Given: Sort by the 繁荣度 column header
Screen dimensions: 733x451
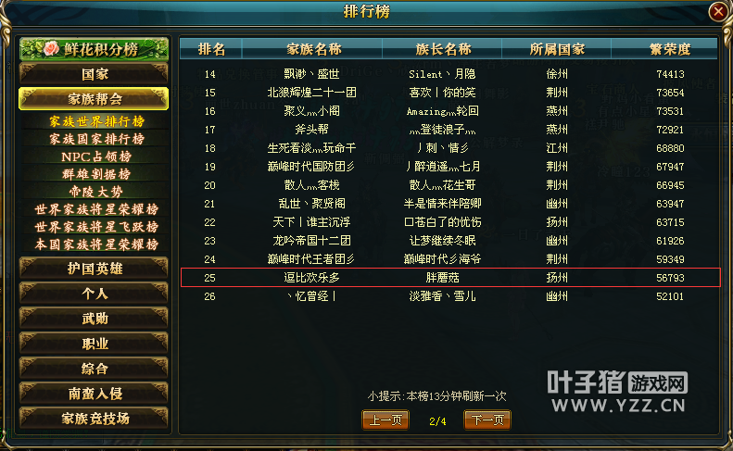Looking at the screenshot, I should coord(669,49).
